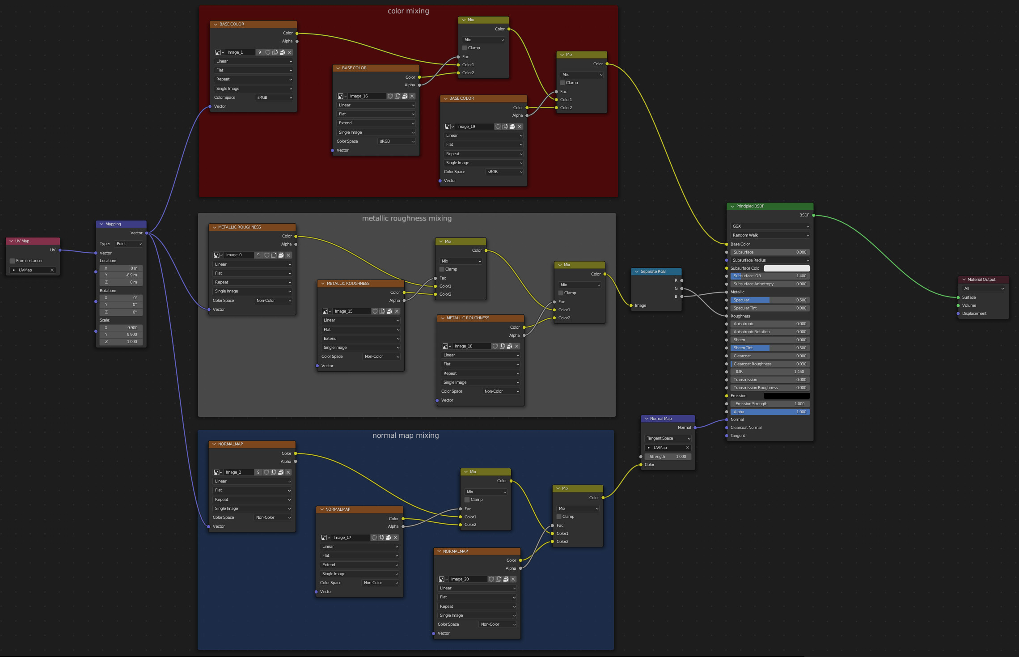Click new image icon next to Image_20

pos(499,579)
